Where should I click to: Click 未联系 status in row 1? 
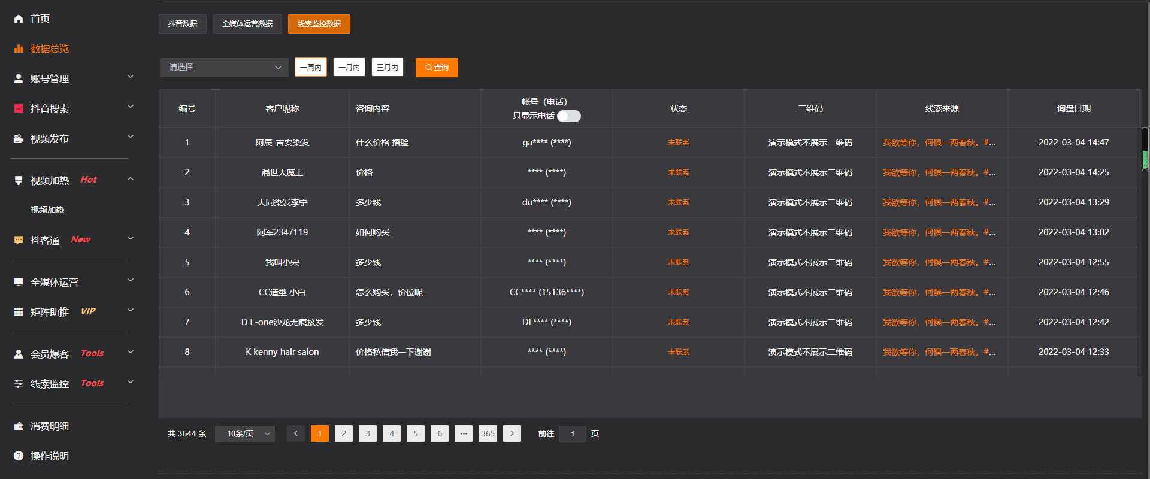click(679, 143)
